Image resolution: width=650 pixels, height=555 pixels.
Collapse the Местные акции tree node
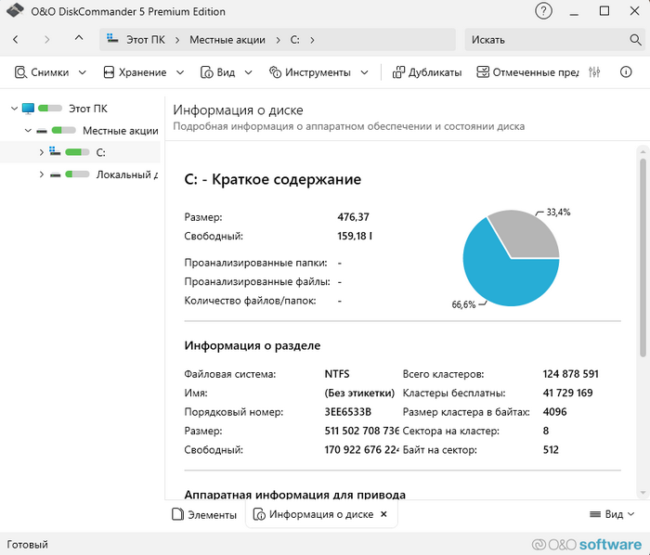click(28, 131)
